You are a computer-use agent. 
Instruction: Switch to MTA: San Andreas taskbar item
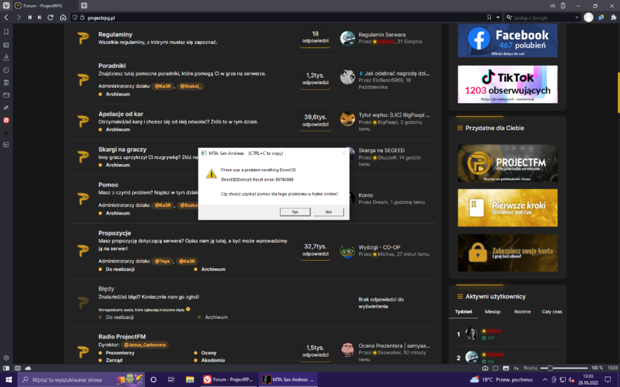tap(288, 380)
